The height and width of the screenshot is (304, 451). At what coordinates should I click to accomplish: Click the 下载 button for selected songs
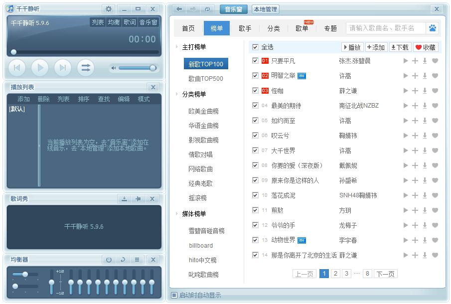tap(400, 47)
